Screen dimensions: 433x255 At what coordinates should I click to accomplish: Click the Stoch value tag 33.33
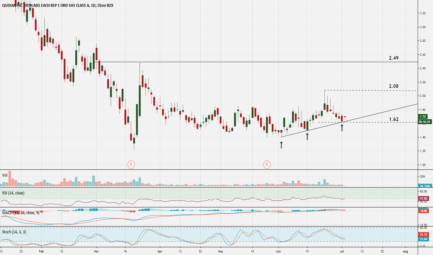(x=423, y=234)
